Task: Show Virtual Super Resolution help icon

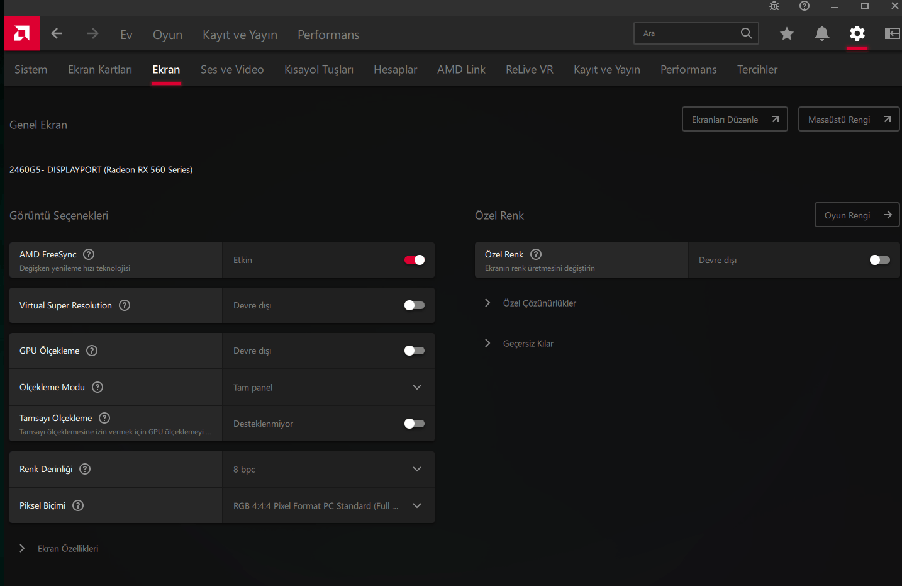Action: [125, 305]
